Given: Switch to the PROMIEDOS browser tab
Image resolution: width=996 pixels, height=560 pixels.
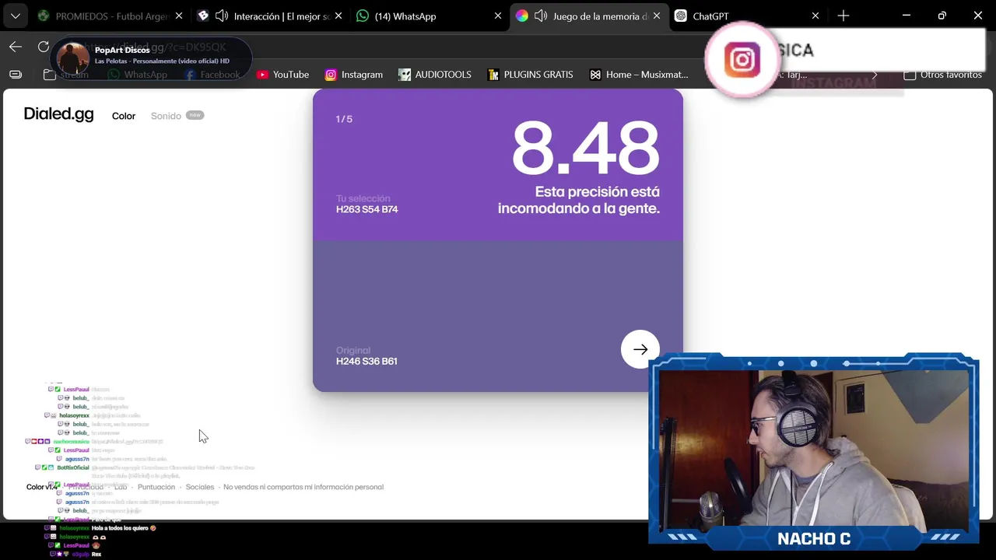Looking at the screenshot, I should tap(110, 16).
